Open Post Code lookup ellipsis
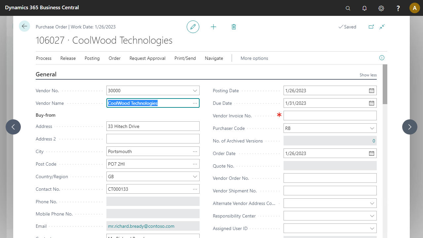The image size is (423, 238). tap(195, 164)
